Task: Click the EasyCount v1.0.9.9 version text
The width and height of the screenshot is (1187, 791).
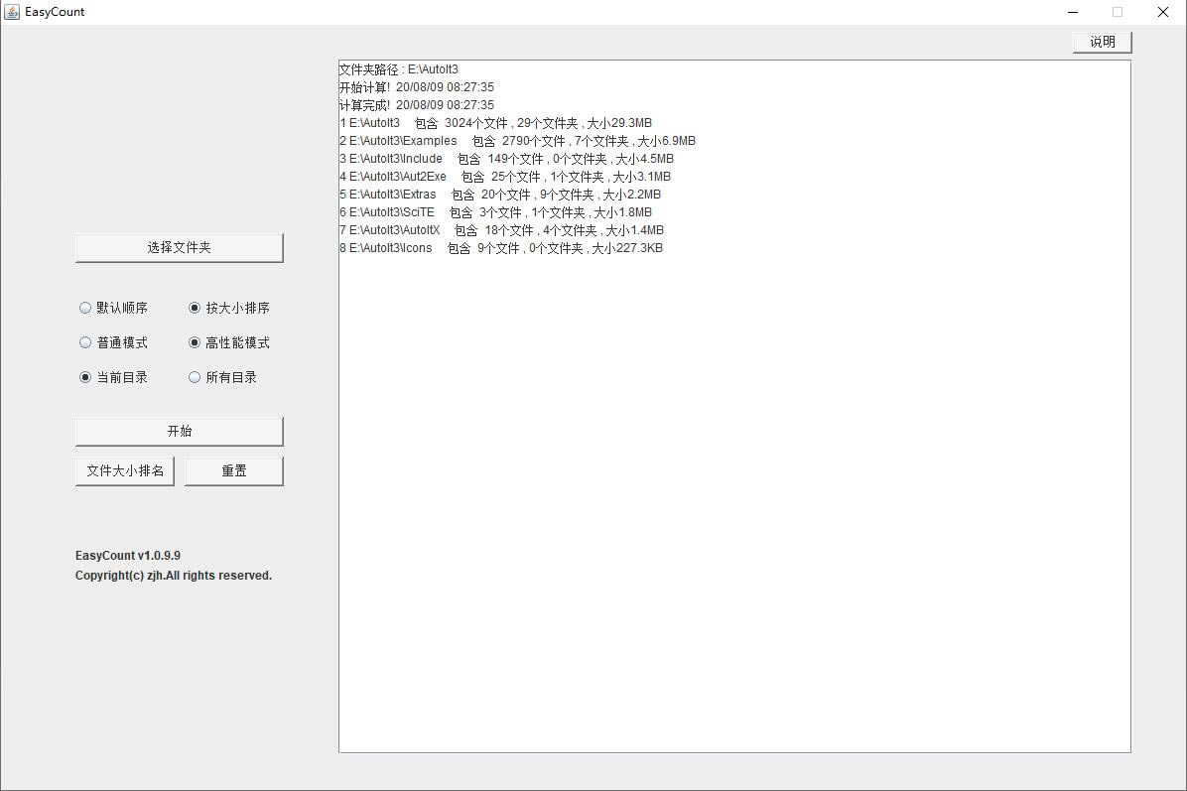Action: [x=126, y=555]
